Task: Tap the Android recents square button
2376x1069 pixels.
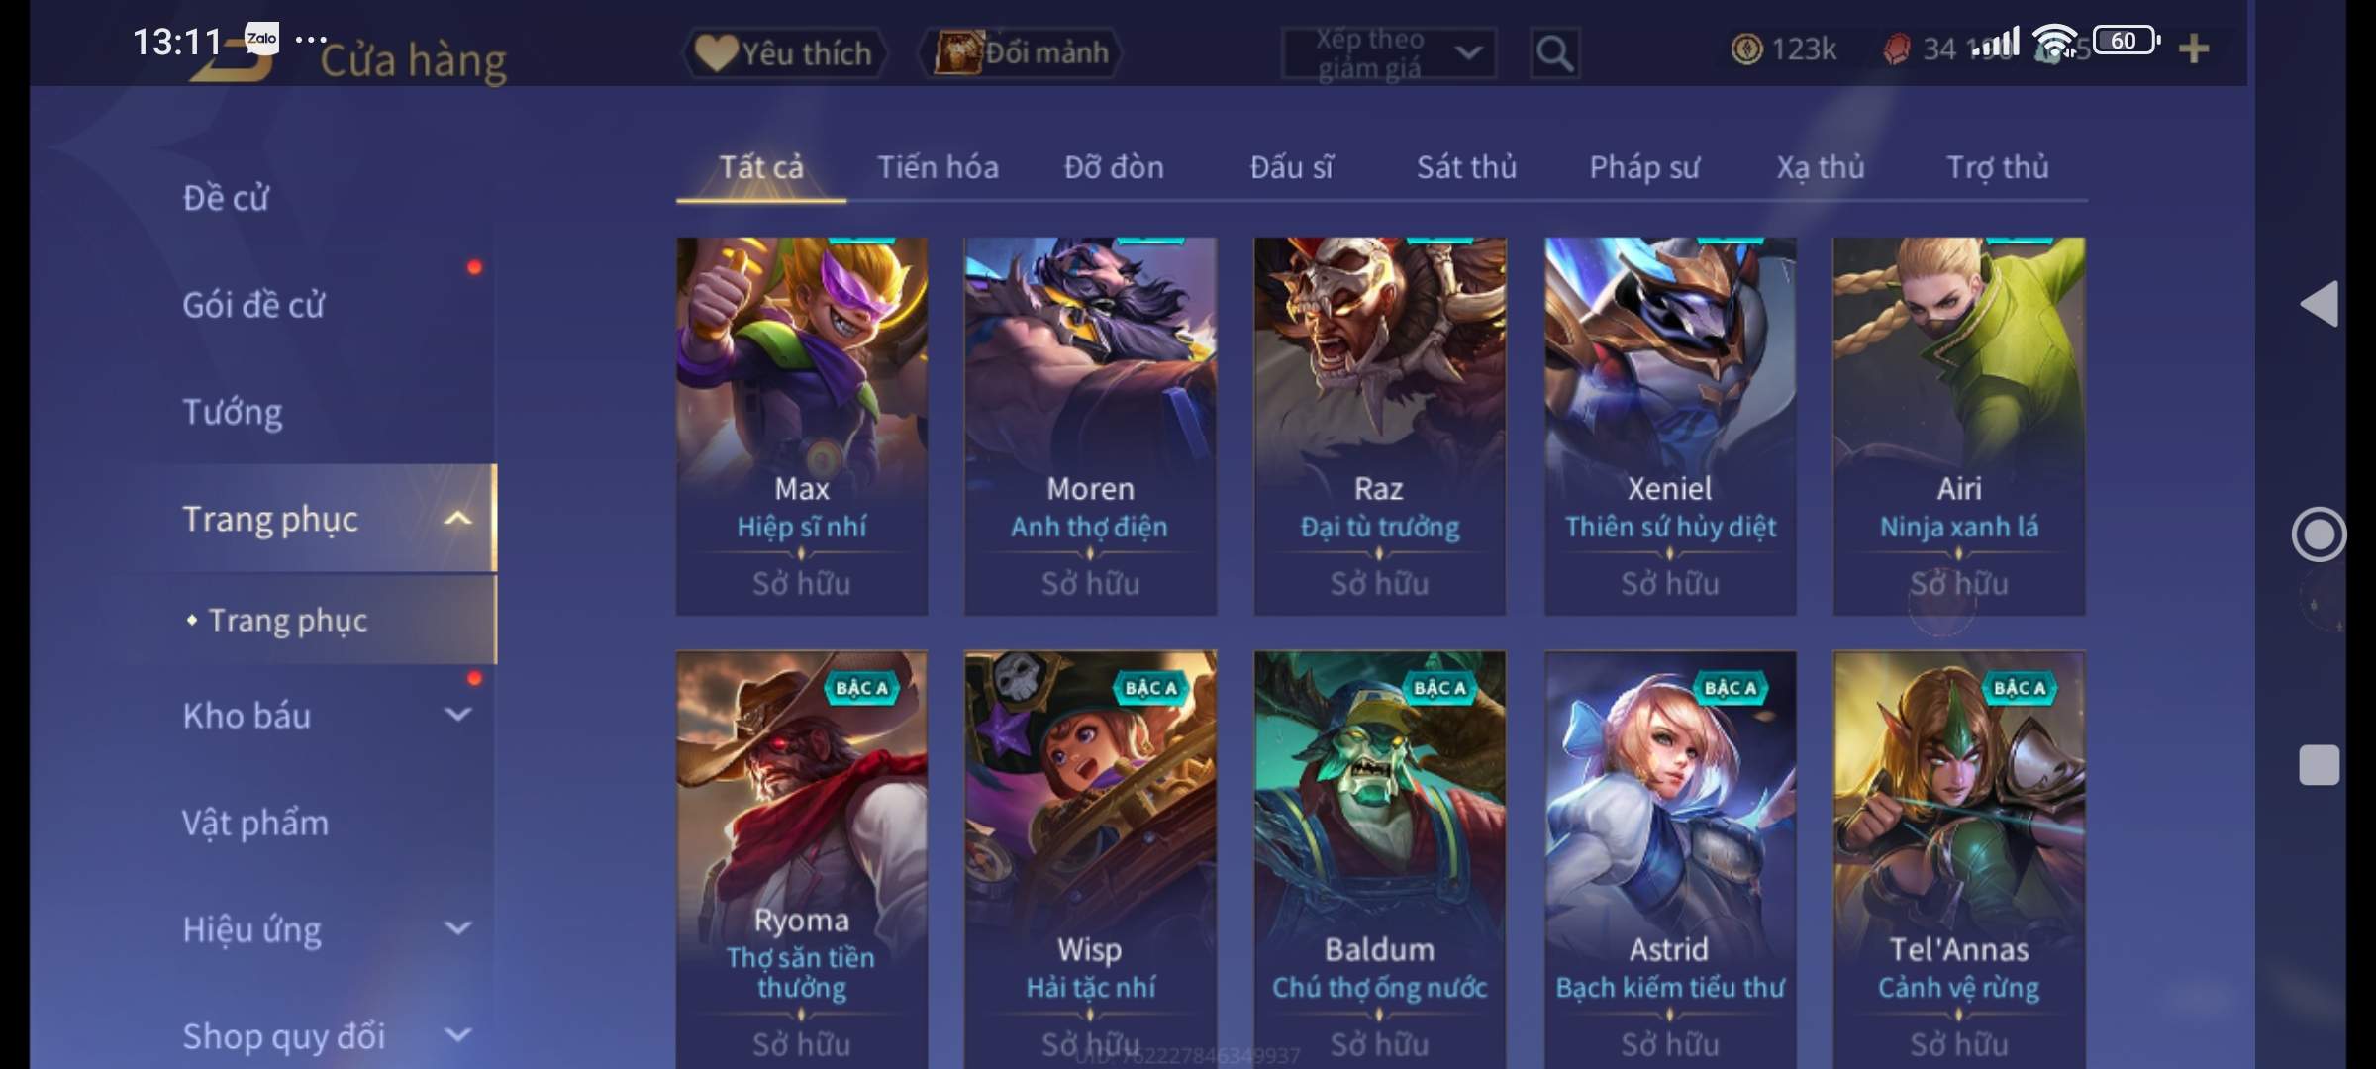Action: coord(2319,765)
